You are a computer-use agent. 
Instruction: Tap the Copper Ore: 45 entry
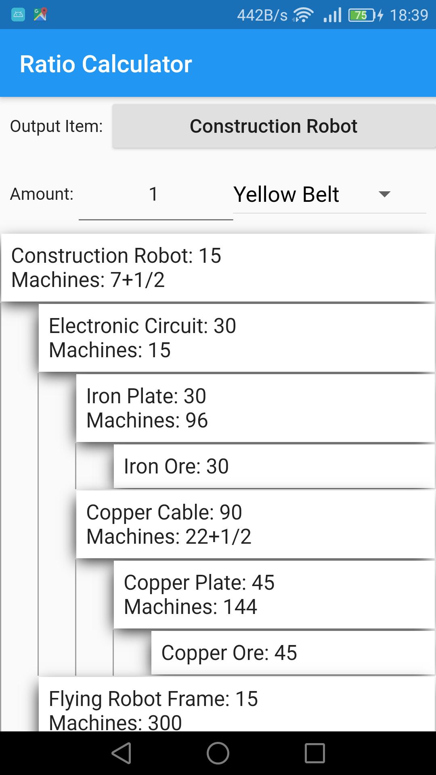[293, 653]
